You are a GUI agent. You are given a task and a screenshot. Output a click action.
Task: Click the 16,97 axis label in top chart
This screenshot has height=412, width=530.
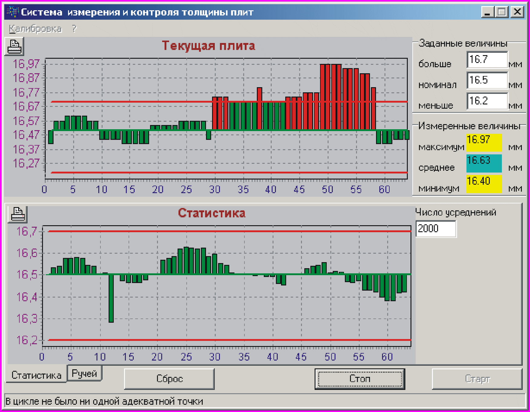coord(26,64)
